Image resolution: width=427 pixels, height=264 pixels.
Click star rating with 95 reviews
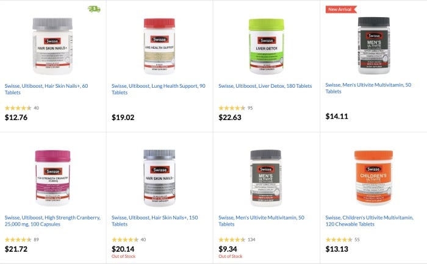(232, 108)
